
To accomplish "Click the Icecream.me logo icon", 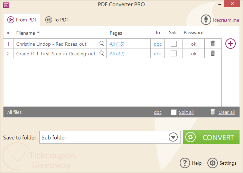I will 206,20.
